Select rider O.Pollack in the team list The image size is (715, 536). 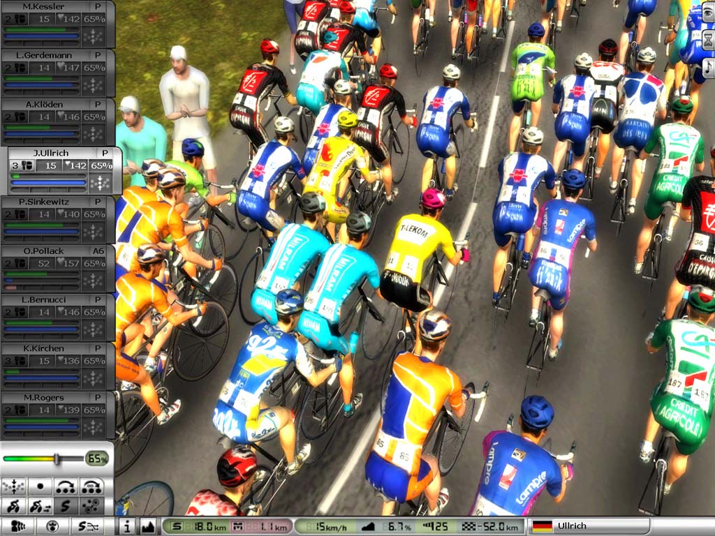[x=43, y=251]
